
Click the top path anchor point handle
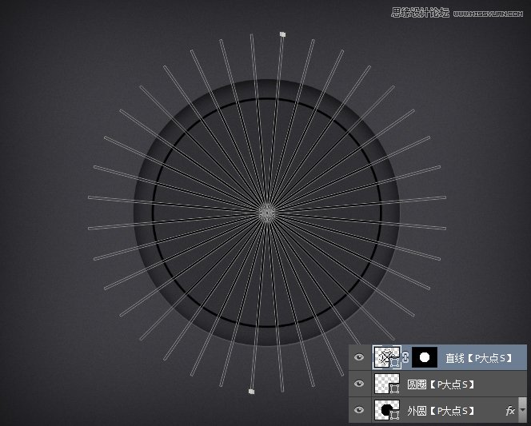tap(282, 35)
